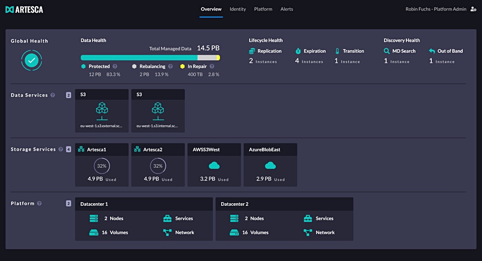Open the Platform tab
Image resolution: width=482 pixels, height=261 pixels.
pyautogui.click(x=263, y=9)
